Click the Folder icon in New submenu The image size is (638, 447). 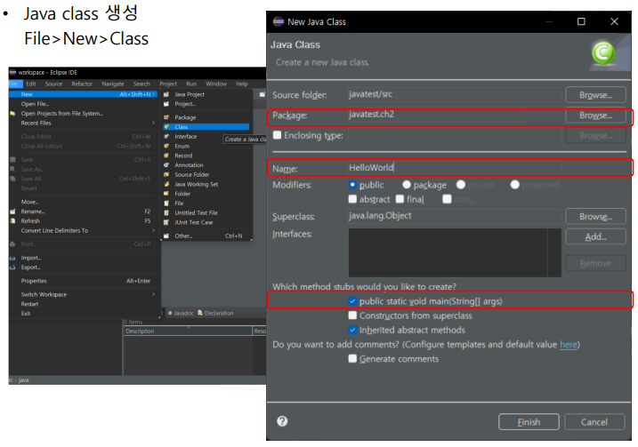point(166,194)
